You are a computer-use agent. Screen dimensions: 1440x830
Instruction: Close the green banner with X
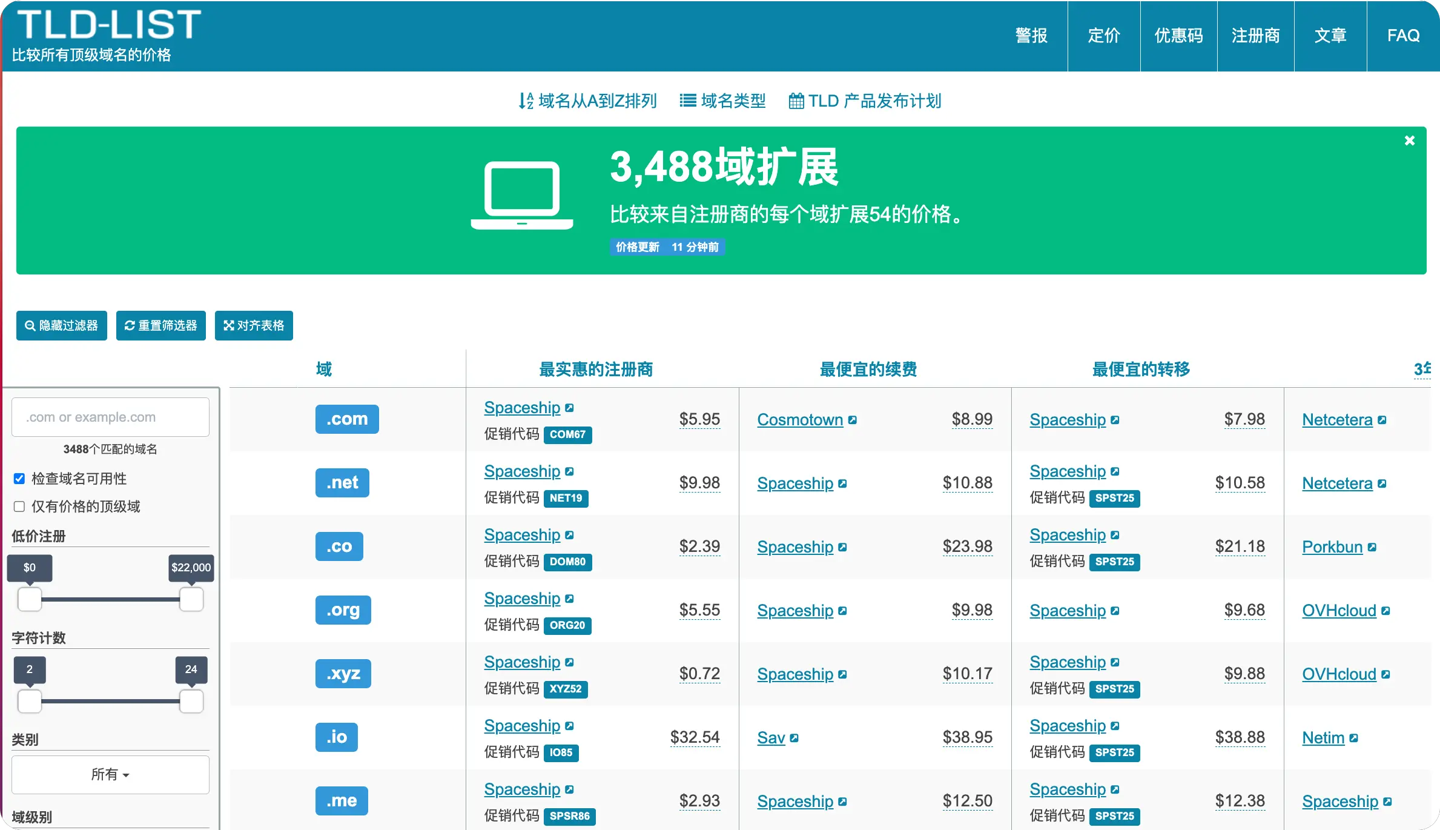(1409, 141)
